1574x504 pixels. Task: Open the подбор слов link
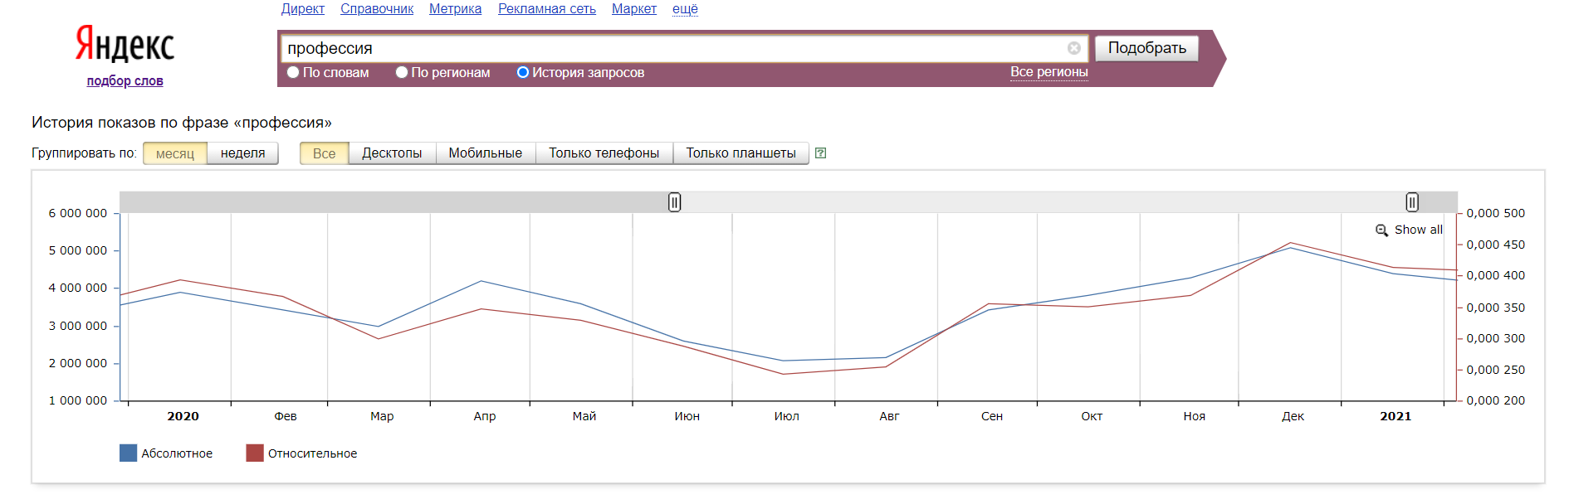[125, 81]
